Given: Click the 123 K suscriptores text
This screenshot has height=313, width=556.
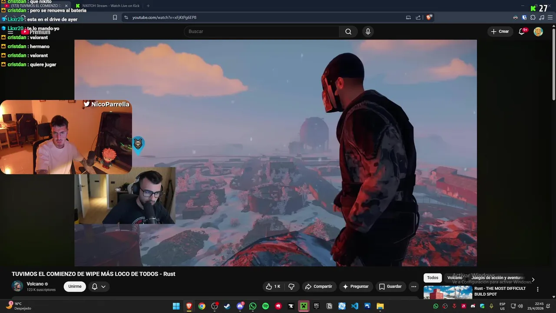Looking at the screenshot, I should coord(41,290).
